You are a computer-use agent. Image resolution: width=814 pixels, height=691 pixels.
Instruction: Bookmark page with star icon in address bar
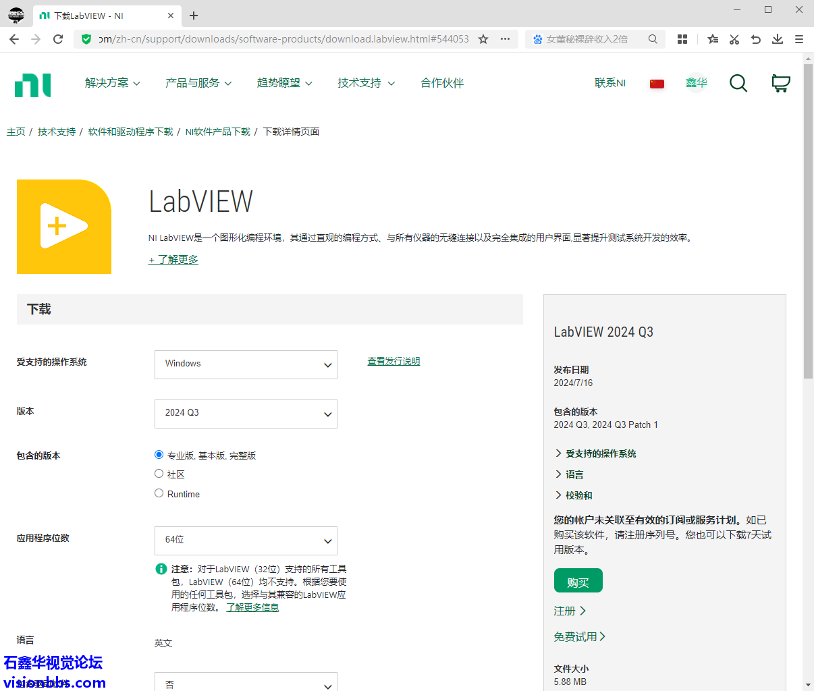pos(483,39)
